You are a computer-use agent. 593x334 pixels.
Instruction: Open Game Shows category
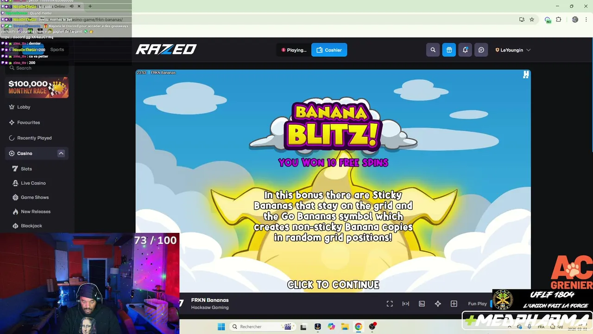(x=35, y=197)
